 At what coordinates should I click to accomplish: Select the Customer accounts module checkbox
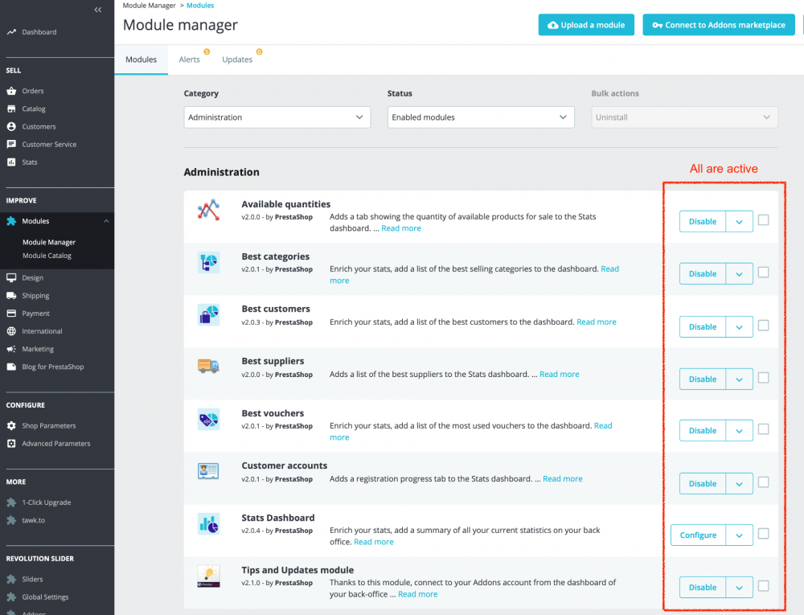[764, 482]
